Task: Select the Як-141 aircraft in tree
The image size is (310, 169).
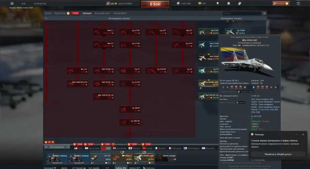Action: tap(77, 70)
